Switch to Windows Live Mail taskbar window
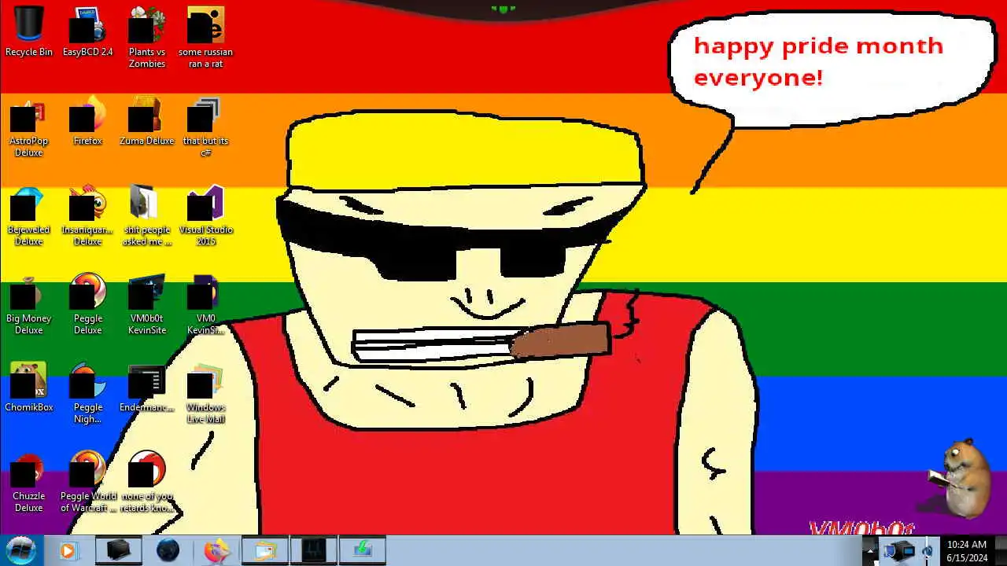Image resolution: width=1007 pixels, height=566 pixels. (x=265, y=550)
